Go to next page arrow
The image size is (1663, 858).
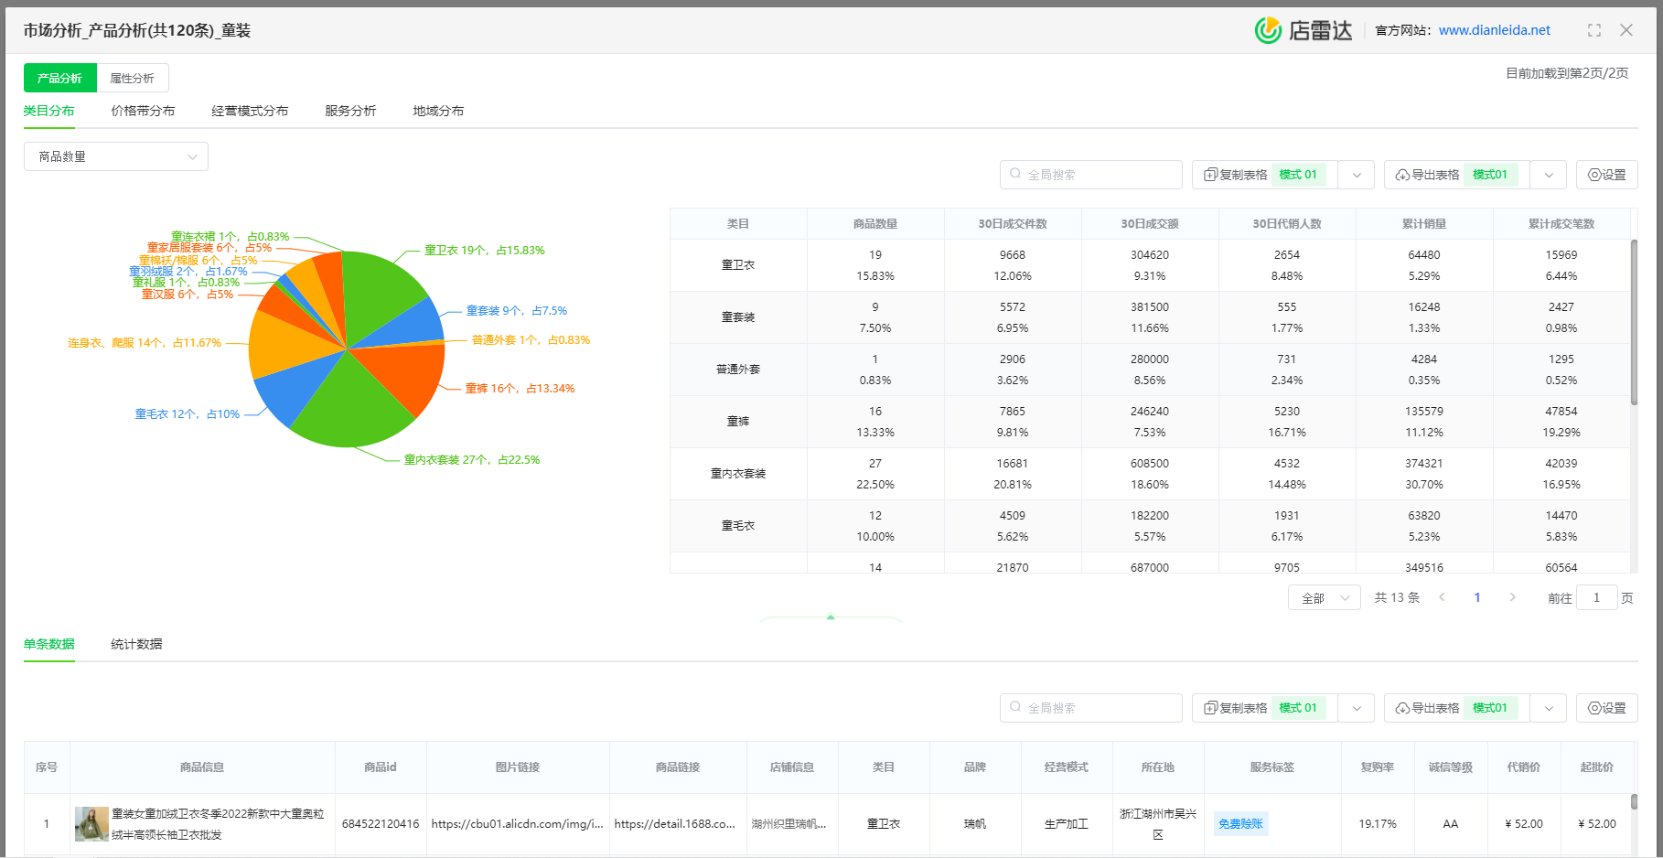click(1513, 597)
